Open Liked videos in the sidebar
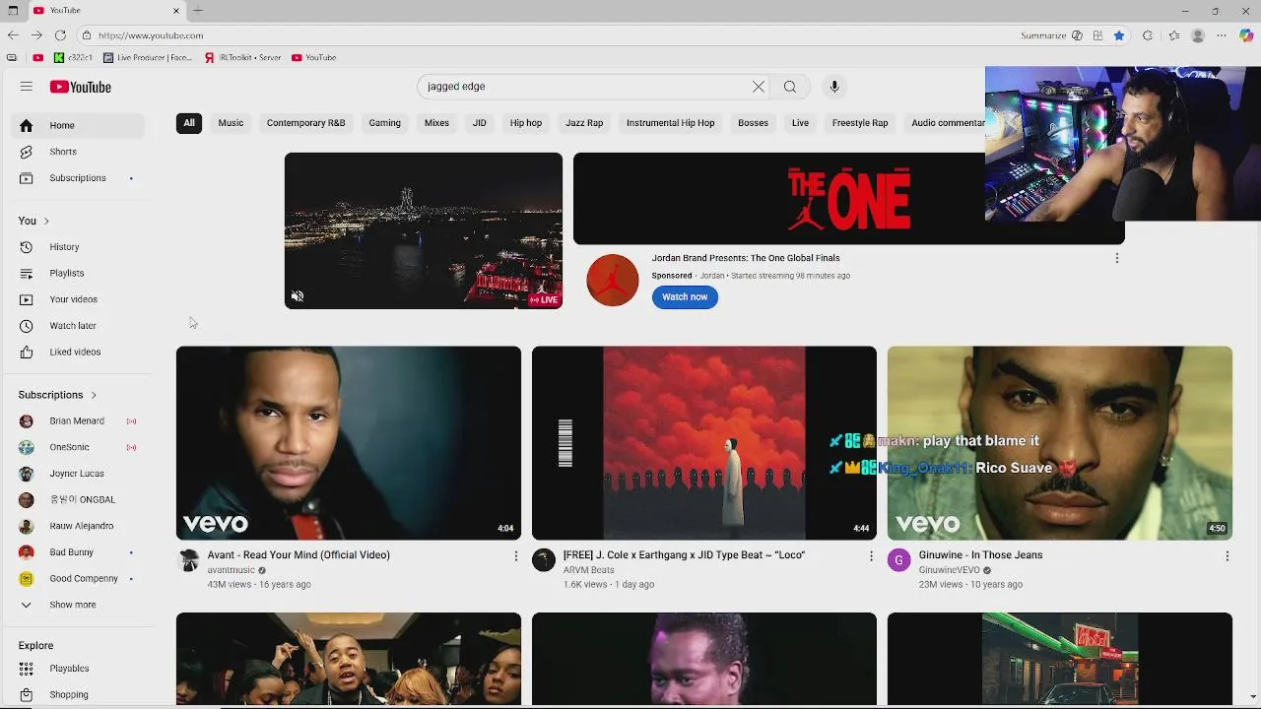Screen dimensions: 1261x709 click(x=79, y=352)
